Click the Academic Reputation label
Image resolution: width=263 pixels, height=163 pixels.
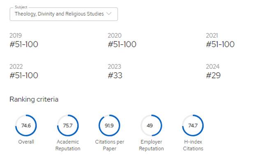[68, 145]
